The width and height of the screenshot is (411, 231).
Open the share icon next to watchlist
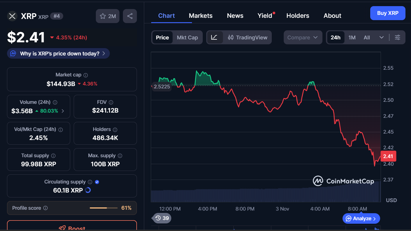click(130, 16)
